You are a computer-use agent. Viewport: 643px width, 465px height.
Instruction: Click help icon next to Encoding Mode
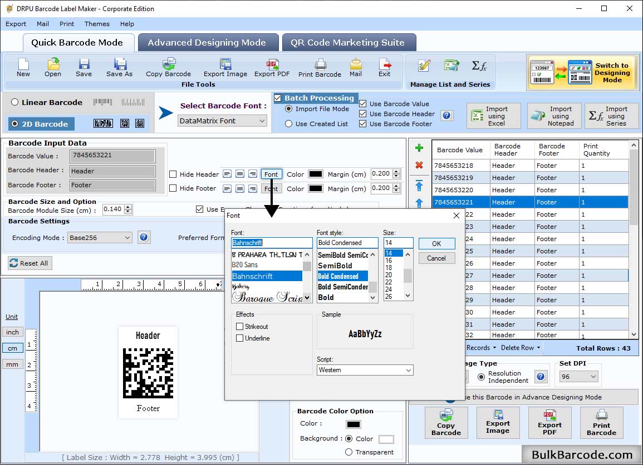144,237
